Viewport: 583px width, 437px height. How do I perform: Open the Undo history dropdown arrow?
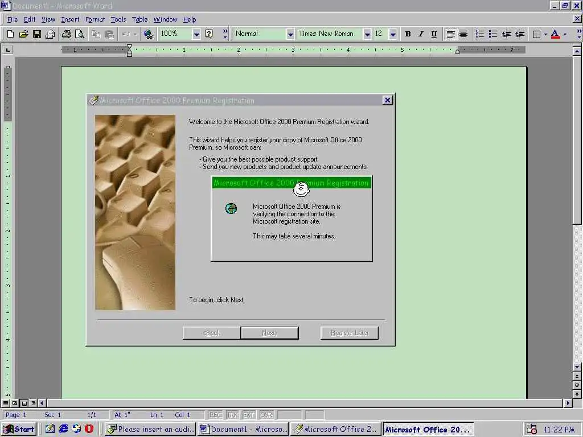pos(136,34)
